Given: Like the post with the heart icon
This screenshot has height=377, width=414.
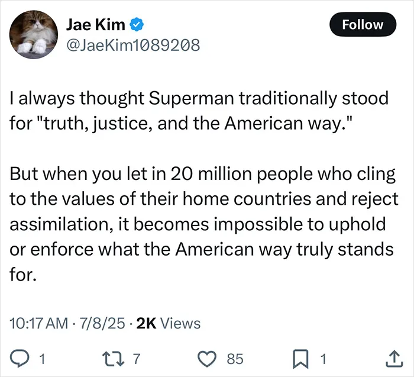Looking at the screenshot, I should click(x=207, y=359).
